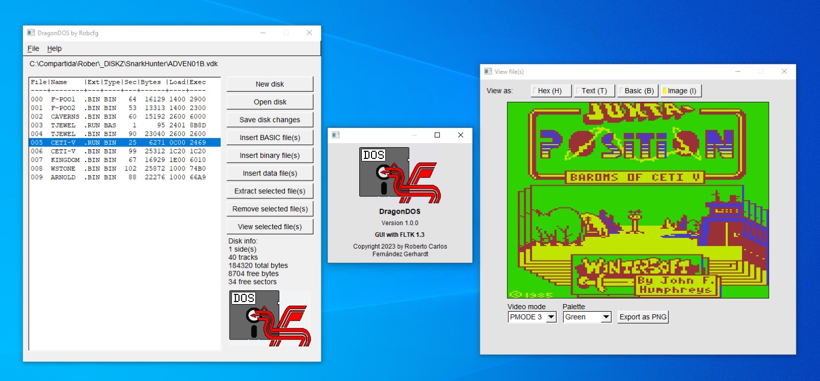Maximize the About dialog window
The image size is (820, 381).
click(x=437, y=135)
